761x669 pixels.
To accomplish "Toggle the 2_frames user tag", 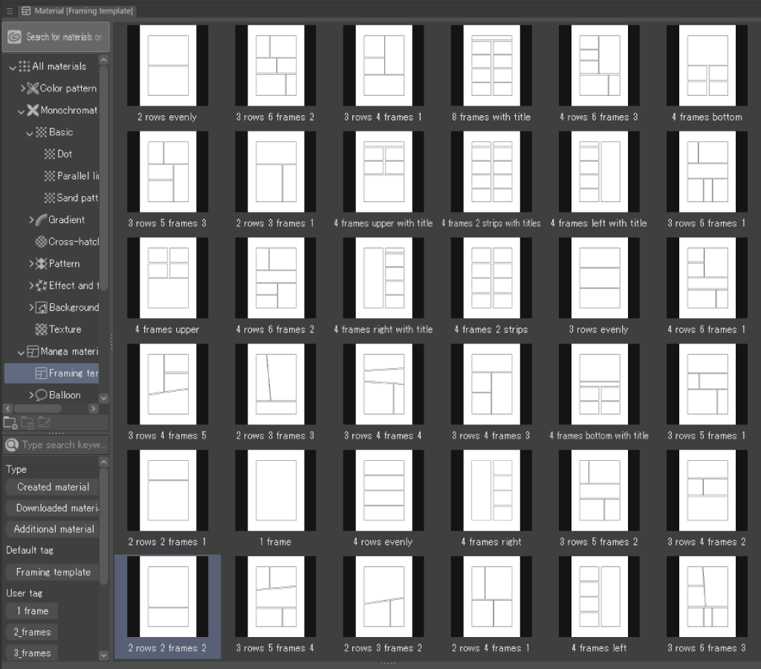I will [x=32, y=633].
